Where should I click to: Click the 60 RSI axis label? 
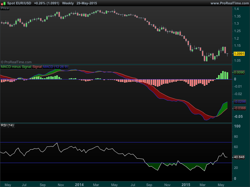236,147
